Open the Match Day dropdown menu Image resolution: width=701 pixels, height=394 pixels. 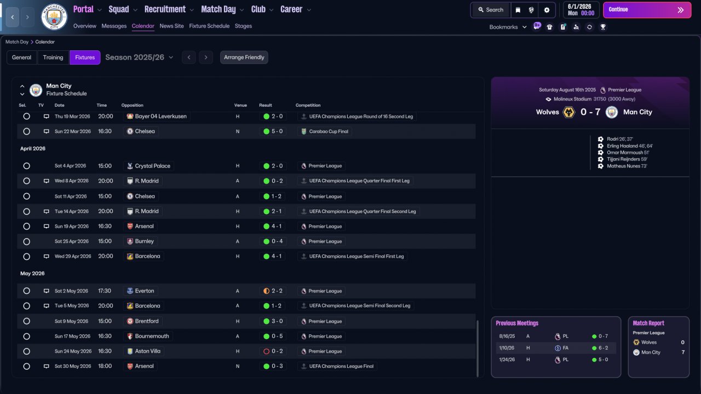pos(223,9)
